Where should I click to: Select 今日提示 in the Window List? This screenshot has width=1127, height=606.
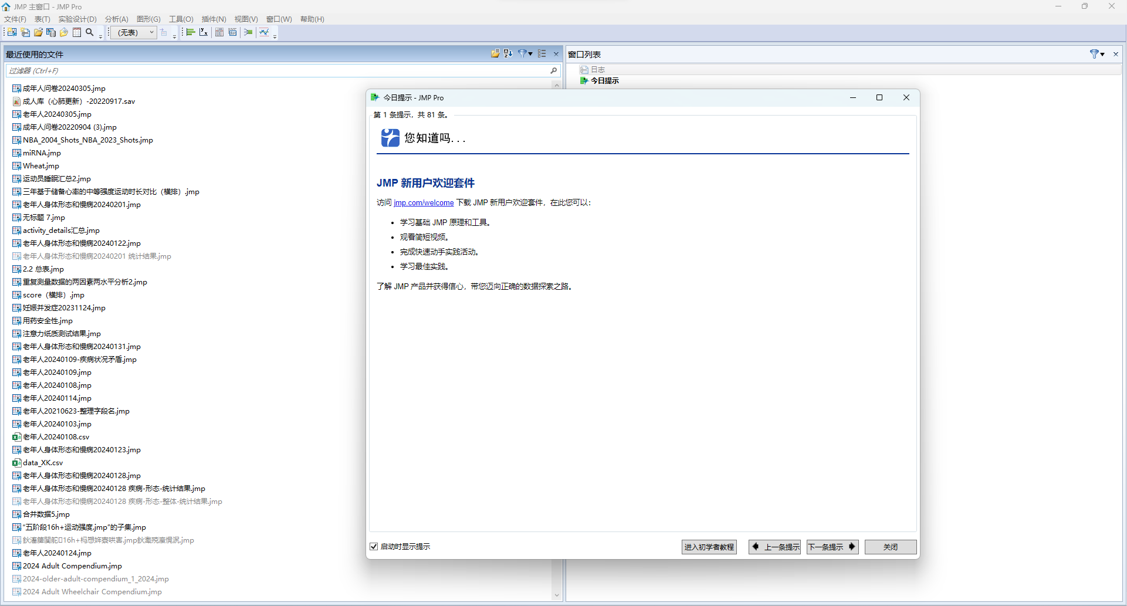coord(600,80)
